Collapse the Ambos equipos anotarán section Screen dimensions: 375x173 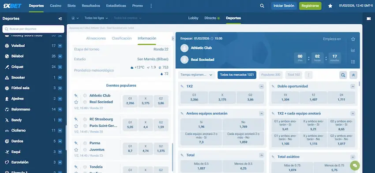(x=262, y=114)
